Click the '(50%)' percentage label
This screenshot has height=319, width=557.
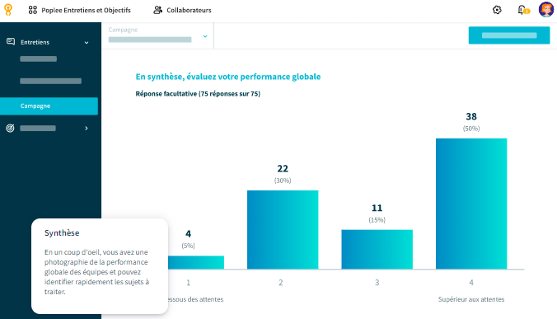(471, 129)
